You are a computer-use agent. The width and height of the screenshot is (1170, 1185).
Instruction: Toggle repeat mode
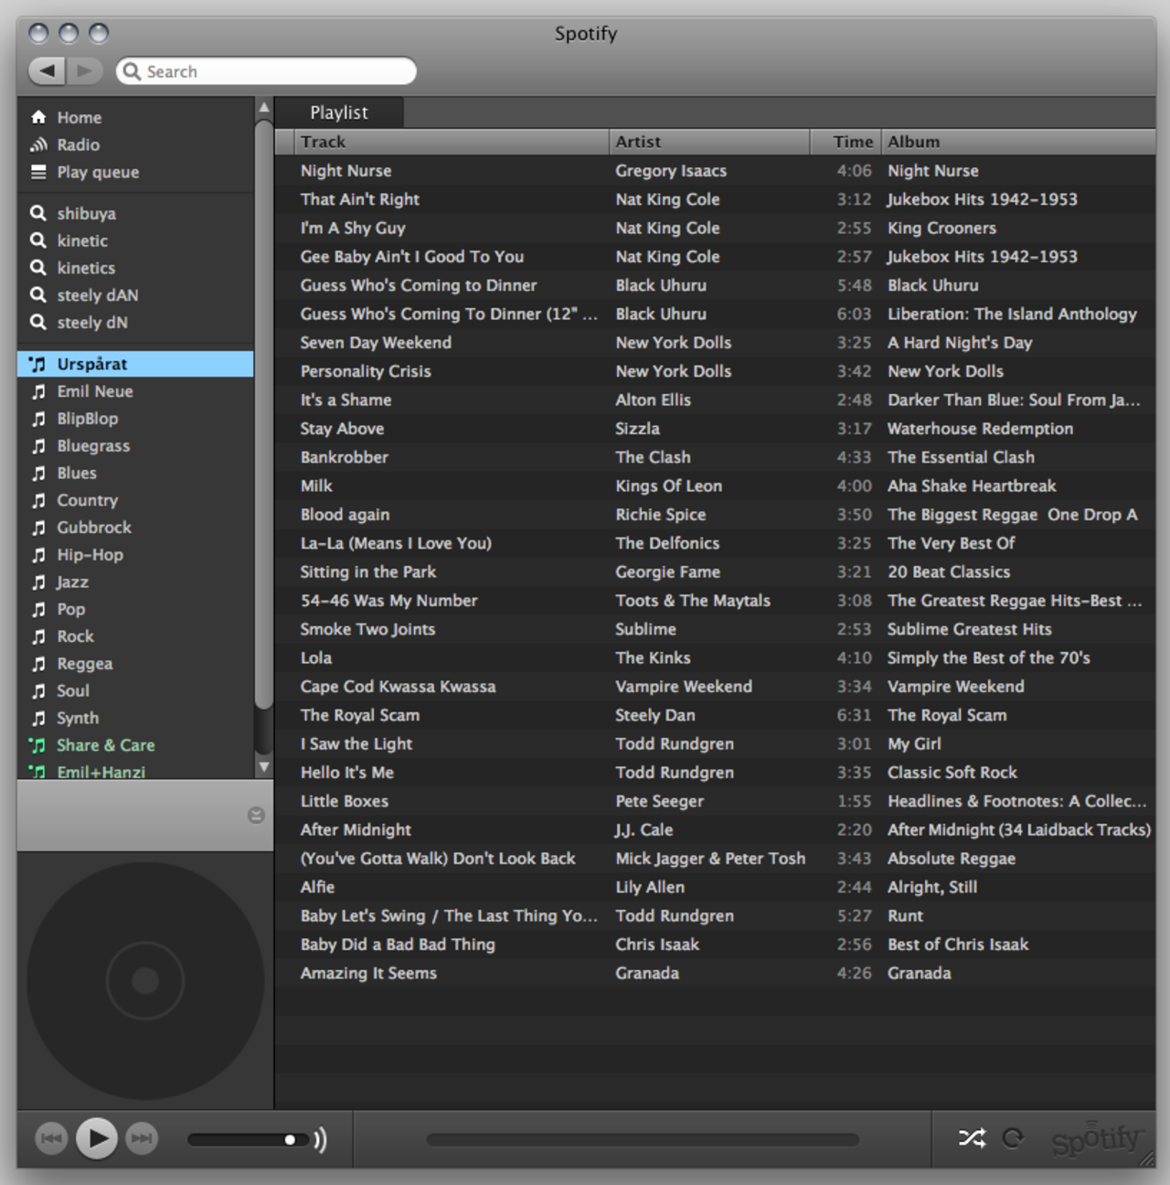tap(1015, 1138)
